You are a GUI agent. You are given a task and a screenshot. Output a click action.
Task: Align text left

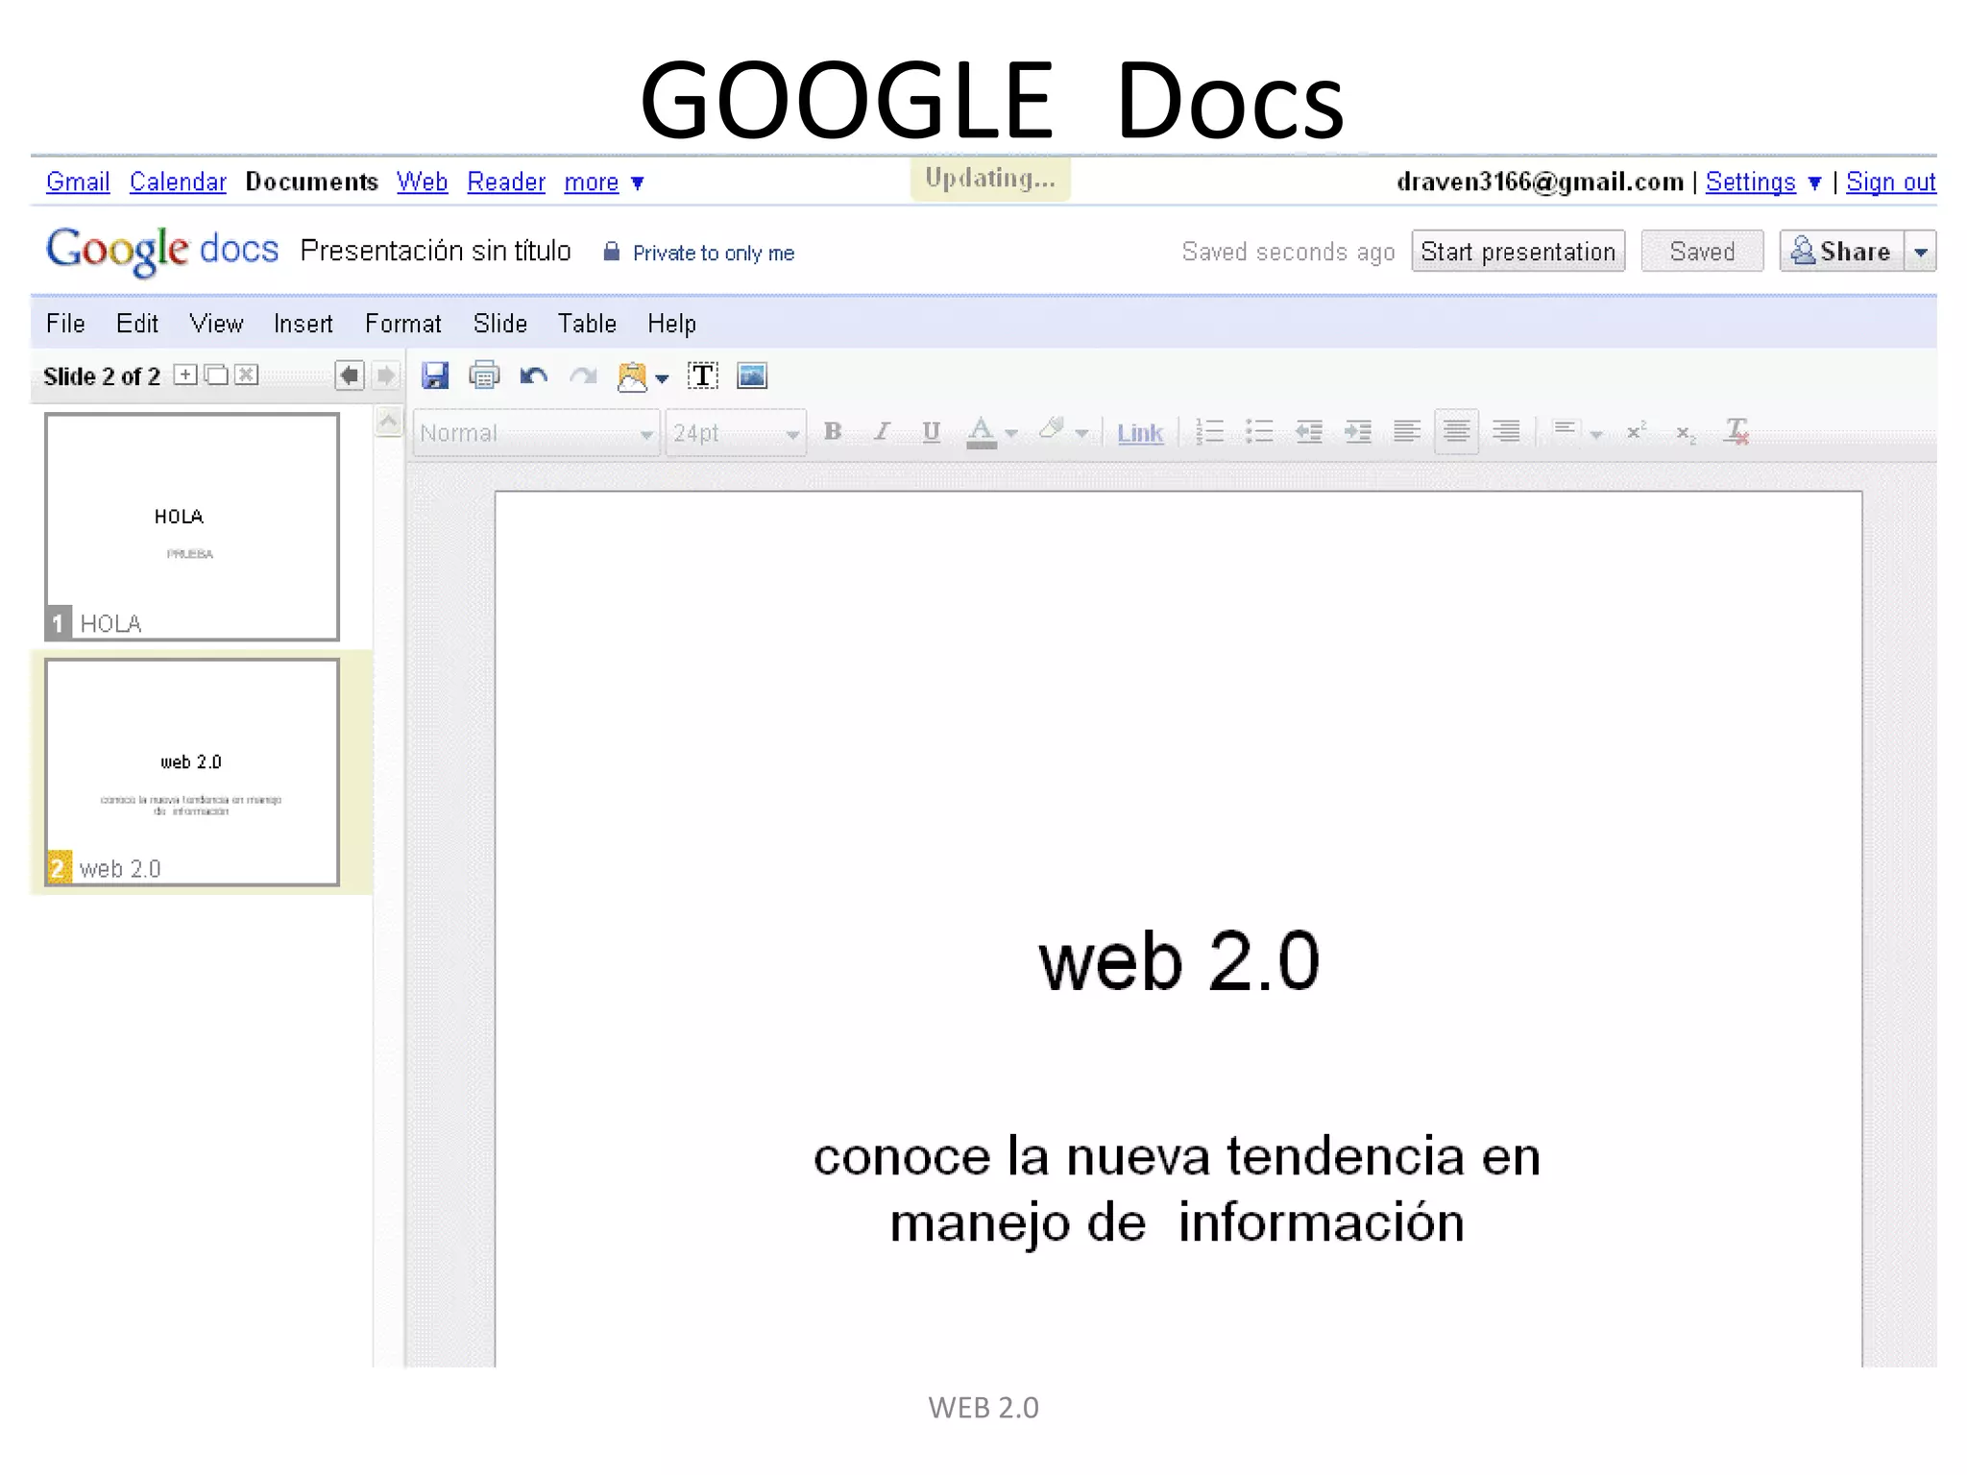click(x=1407, y=432)
